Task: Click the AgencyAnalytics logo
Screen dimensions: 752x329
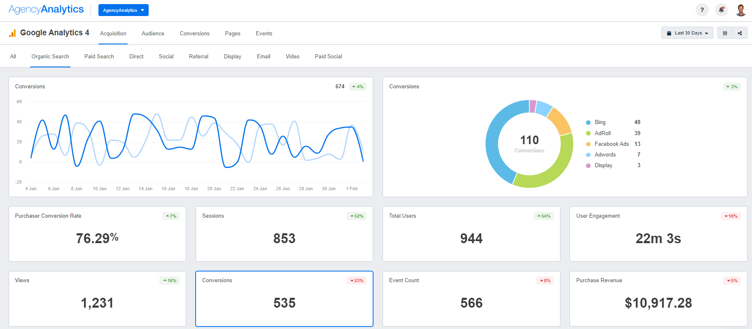Action: pyautogui.click(x=46, y=9)
